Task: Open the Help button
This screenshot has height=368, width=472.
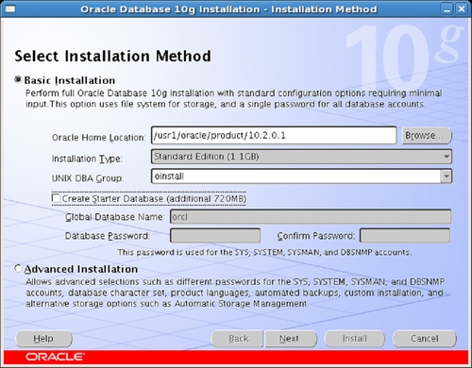Action: coord(43,339)
